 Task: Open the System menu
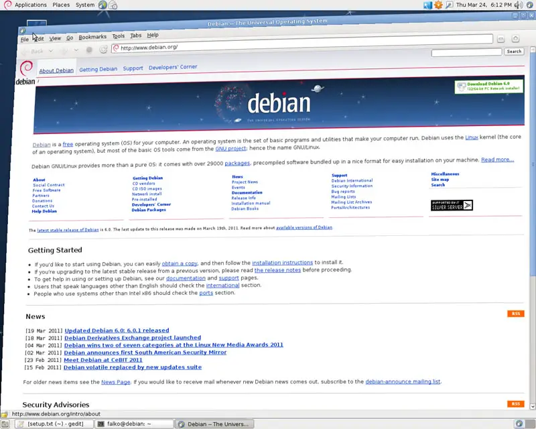85,5
